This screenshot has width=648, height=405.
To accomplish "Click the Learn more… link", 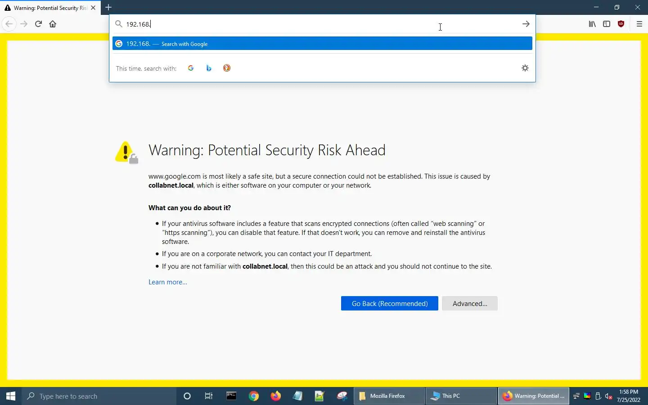I will (x=168, y=282).
